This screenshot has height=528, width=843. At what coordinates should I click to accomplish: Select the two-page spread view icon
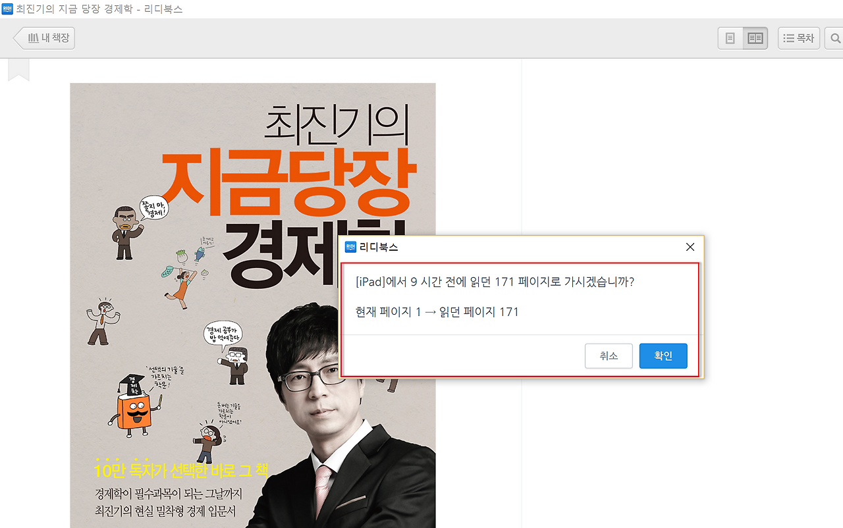[755, 38]
